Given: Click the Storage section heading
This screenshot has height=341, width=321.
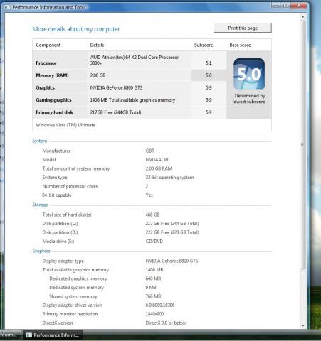Looking at the screenshot, I should pyautogui.click(x=40, y=205).
